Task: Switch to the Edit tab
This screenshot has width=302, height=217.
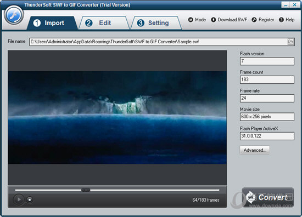Action: point(104,23)
